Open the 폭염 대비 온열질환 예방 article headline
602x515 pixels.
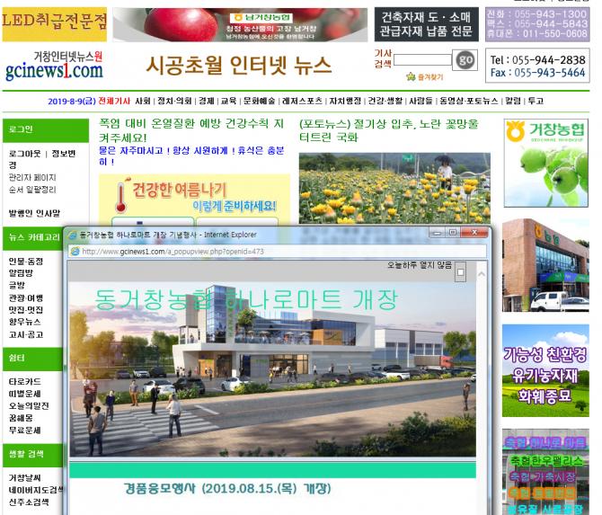click(x=191, y=130)
